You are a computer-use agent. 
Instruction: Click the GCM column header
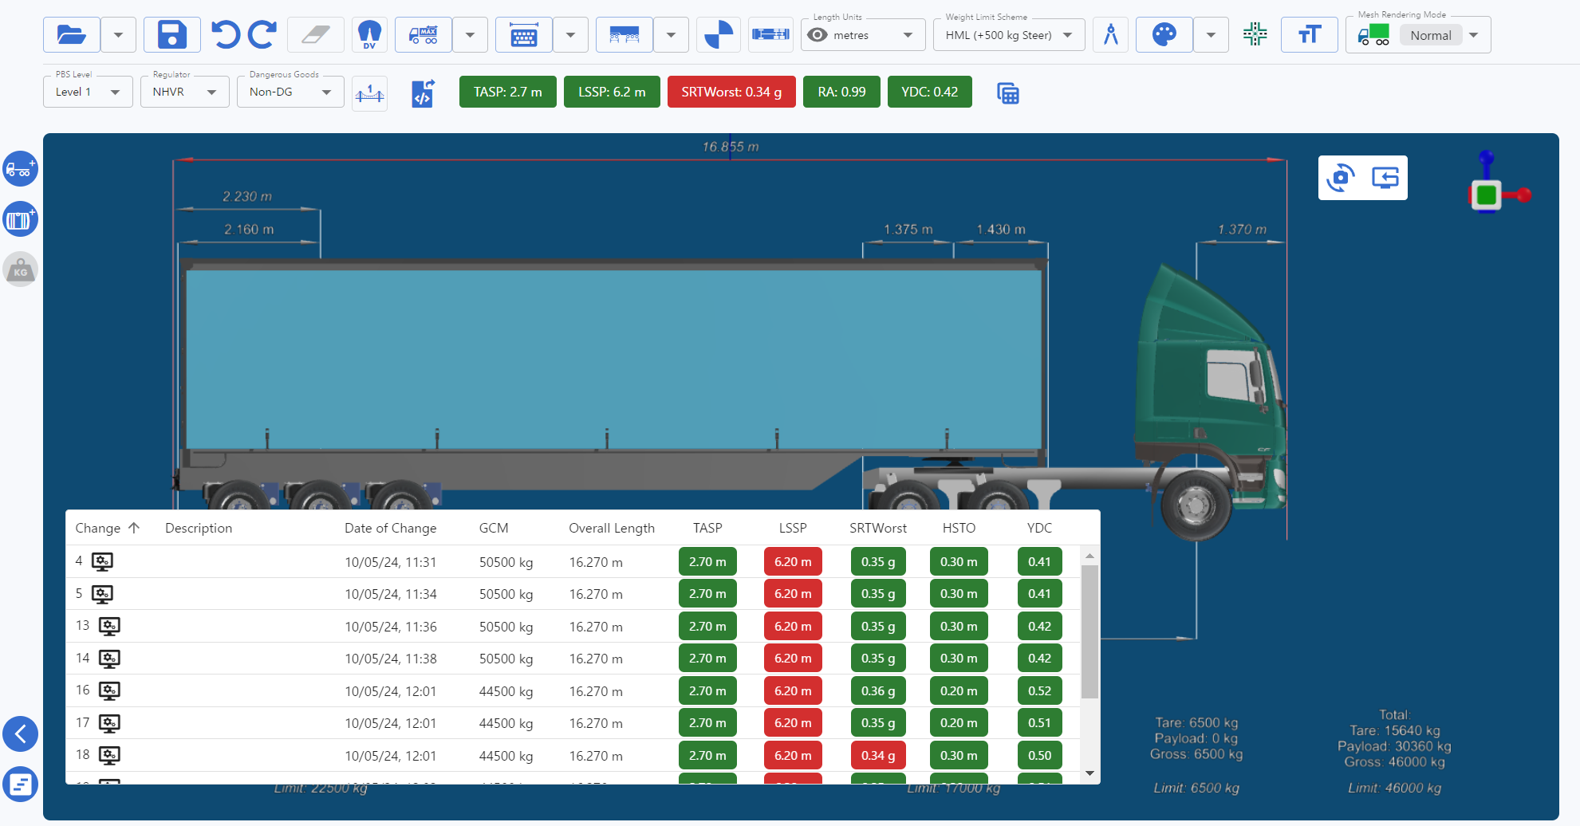click(494, 528)
